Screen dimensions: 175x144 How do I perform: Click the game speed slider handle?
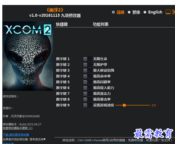click(124, 105)
